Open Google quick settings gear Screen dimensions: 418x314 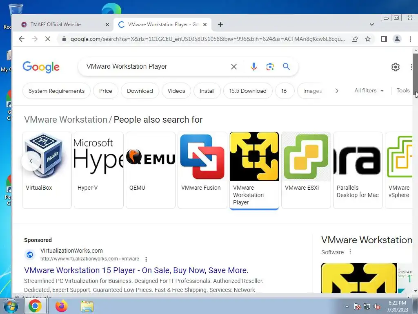[395, 67]
